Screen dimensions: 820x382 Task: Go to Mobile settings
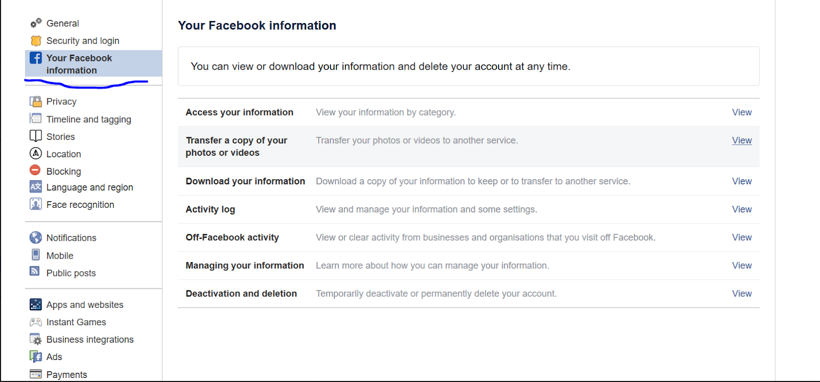60,256
